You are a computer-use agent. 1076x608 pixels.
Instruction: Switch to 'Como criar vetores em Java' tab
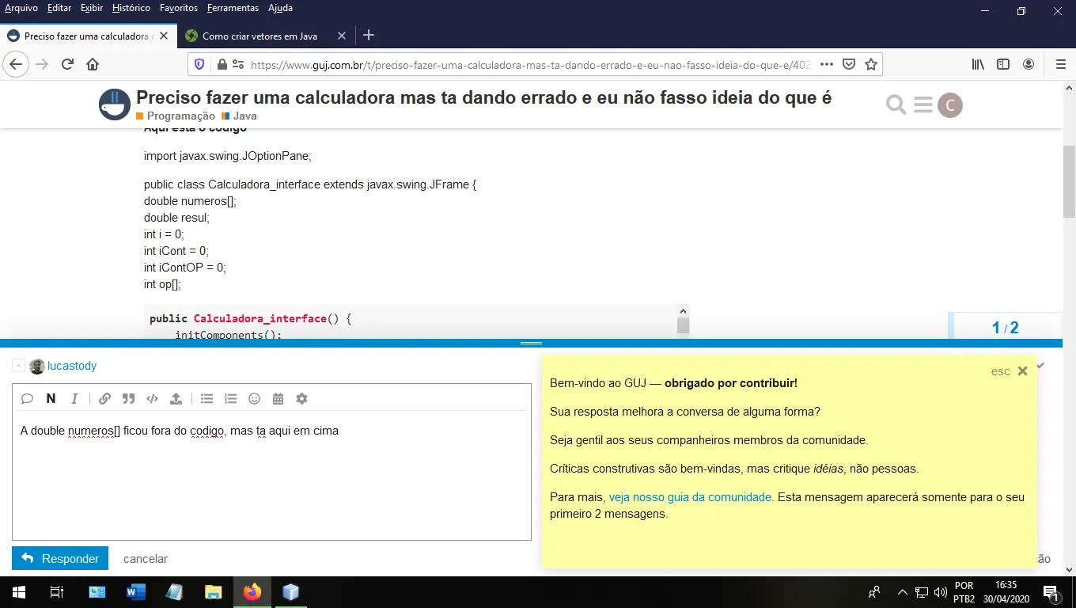[259, 36]
